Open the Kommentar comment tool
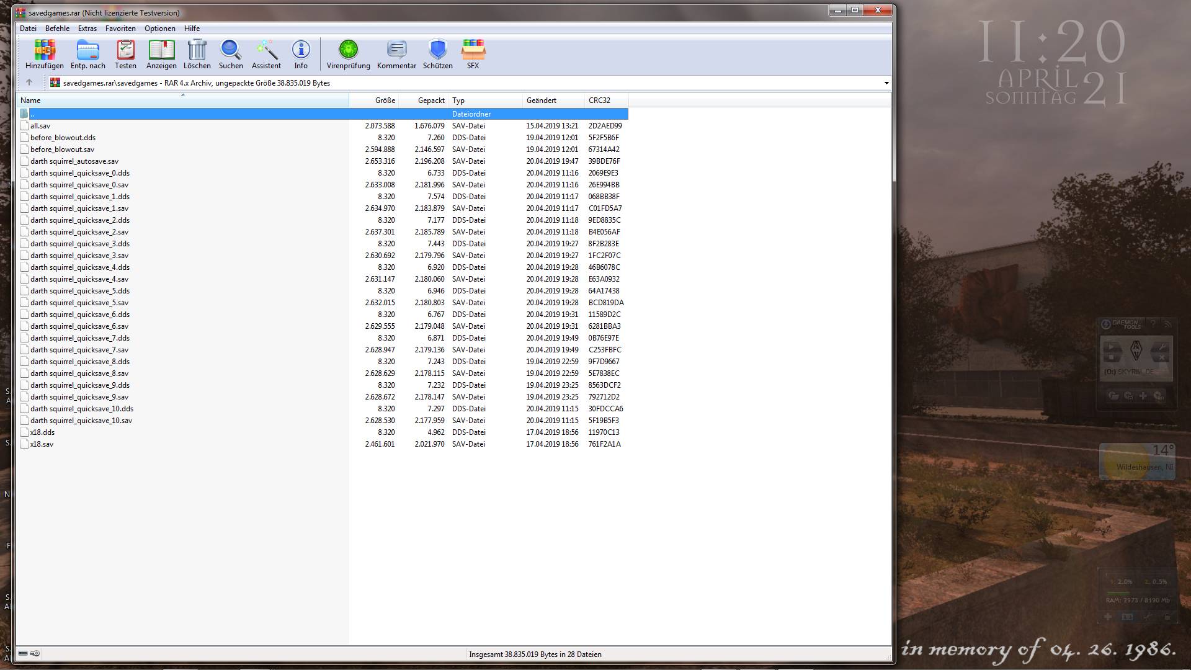This screenshot has height=670, width=1191. [x=396, y=54]
